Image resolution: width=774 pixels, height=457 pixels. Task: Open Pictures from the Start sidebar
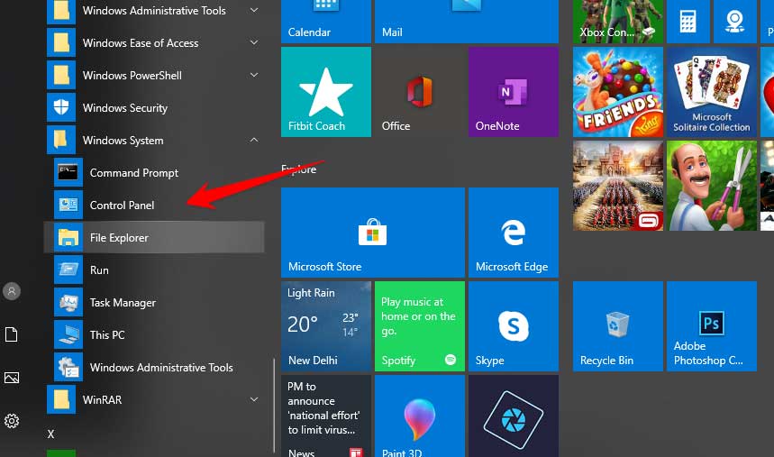tap(12, 378)
